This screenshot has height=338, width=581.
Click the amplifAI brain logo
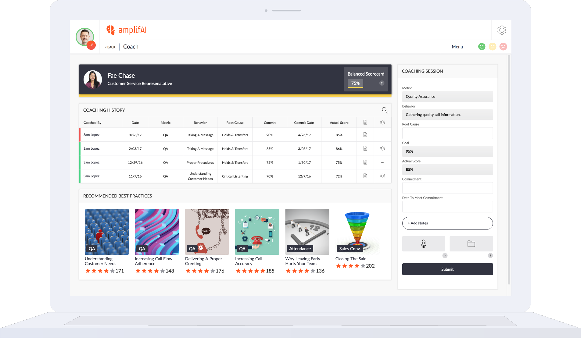110,30
